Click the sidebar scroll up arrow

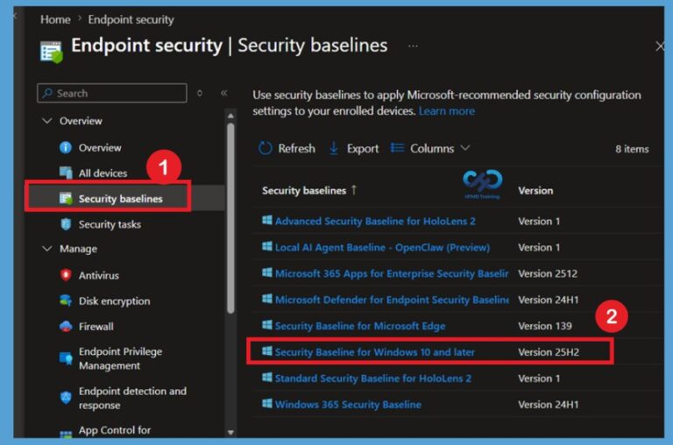[x=230, y=116]
